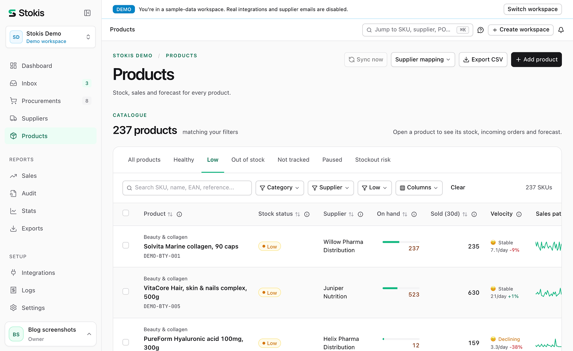Switch to the Stockout risk tab
Screen dimensions: 573x351
(373, 160)
